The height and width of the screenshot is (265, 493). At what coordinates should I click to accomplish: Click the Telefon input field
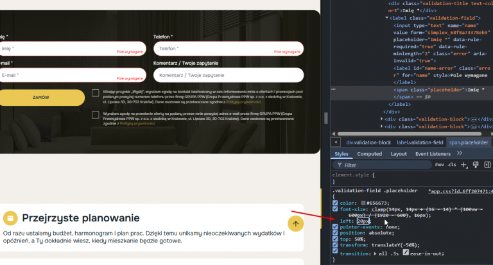(x=229, y=48)
